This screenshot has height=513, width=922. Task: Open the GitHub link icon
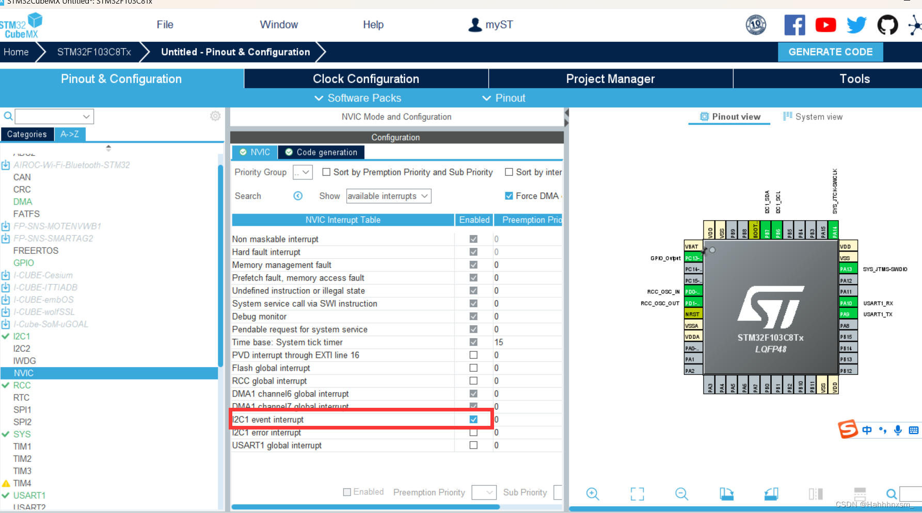pos(887,25)
